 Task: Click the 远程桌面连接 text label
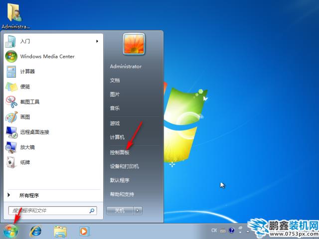(x=34, y=132)
